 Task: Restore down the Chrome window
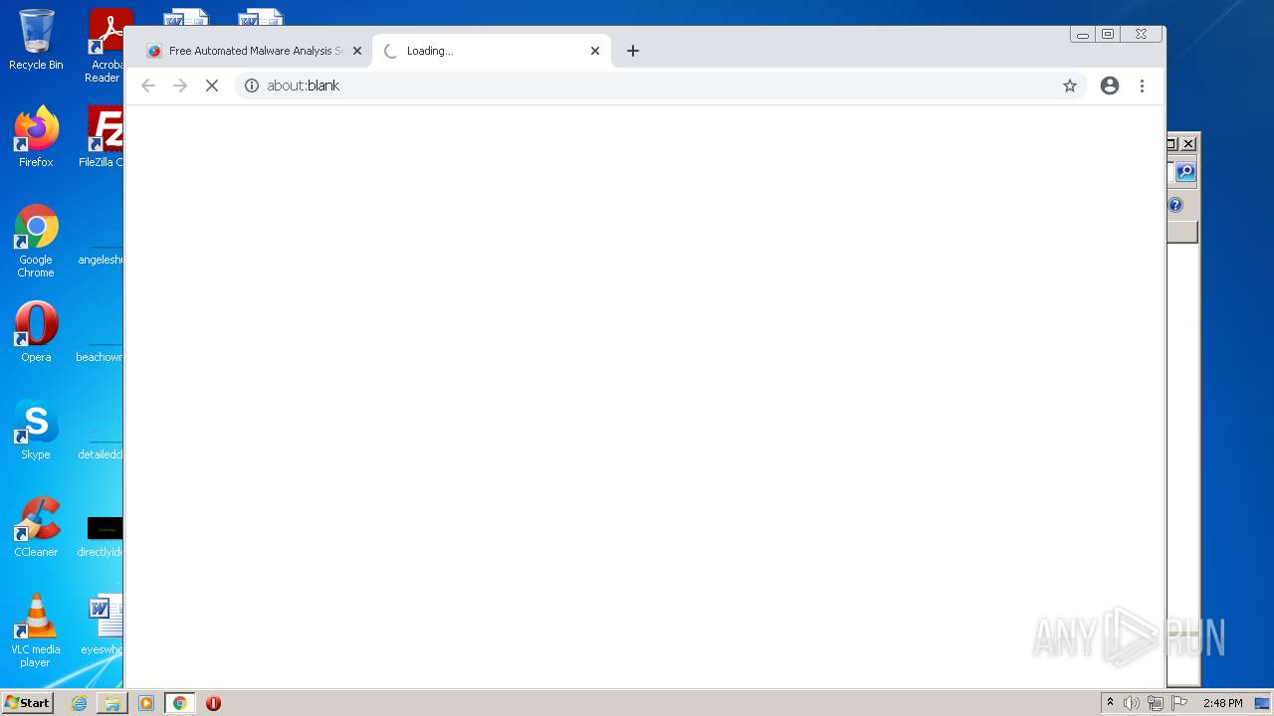tap(1108, 34)
